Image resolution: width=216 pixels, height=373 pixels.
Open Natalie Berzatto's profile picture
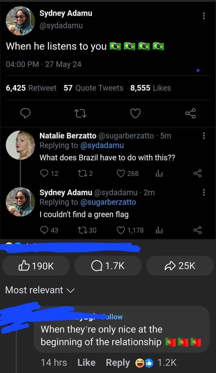[20, 145]
